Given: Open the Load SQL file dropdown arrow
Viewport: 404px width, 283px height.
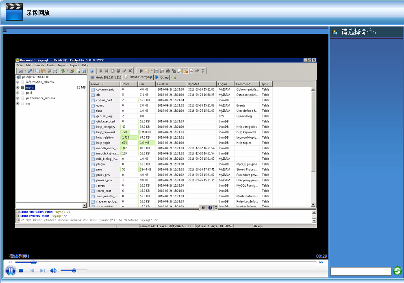Looking at the screenshot, I should pyautogui.click(x=152, y=71).
